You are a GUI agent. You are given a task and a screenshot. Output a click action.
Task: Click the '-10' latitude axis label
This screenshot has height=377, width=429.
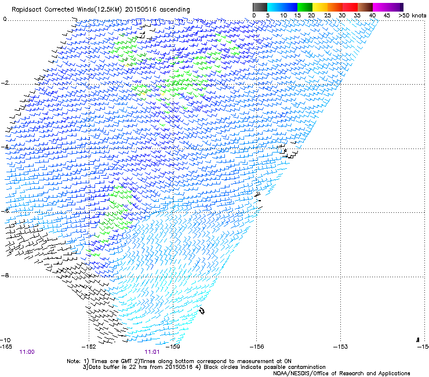coord(6,340)
